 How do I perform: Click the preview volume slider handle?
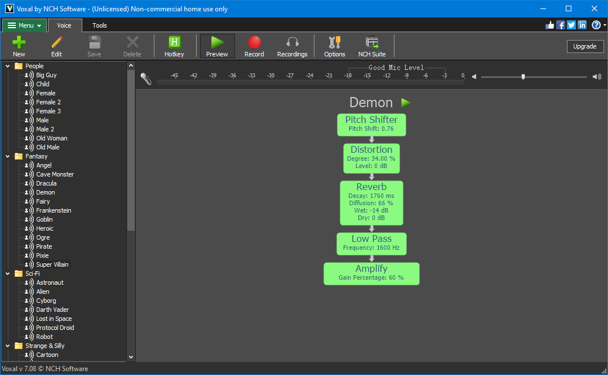(x=523, y=77)
